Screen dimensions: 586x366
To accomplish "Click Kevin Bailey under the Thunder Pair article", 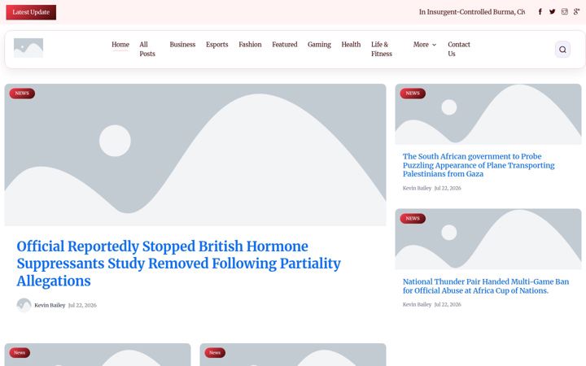I will coord(417,305).
